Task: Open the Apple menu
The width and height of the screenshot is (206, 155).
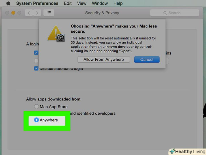Action: (8, 3)
